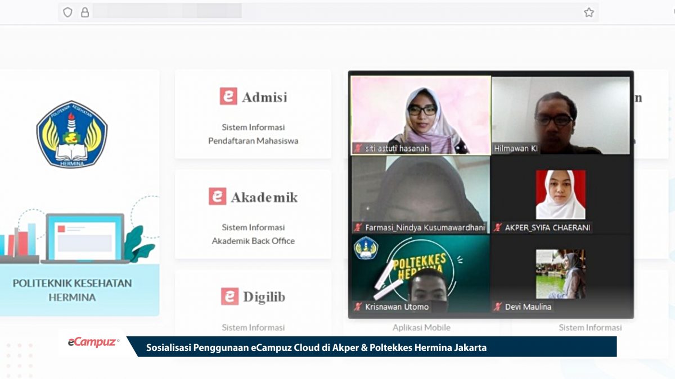Click the Politeknik Kesehatan Hermina crest logo
The height and width of the screenshot is (379, 675).
pyautogui.click(x=71, y=134)
